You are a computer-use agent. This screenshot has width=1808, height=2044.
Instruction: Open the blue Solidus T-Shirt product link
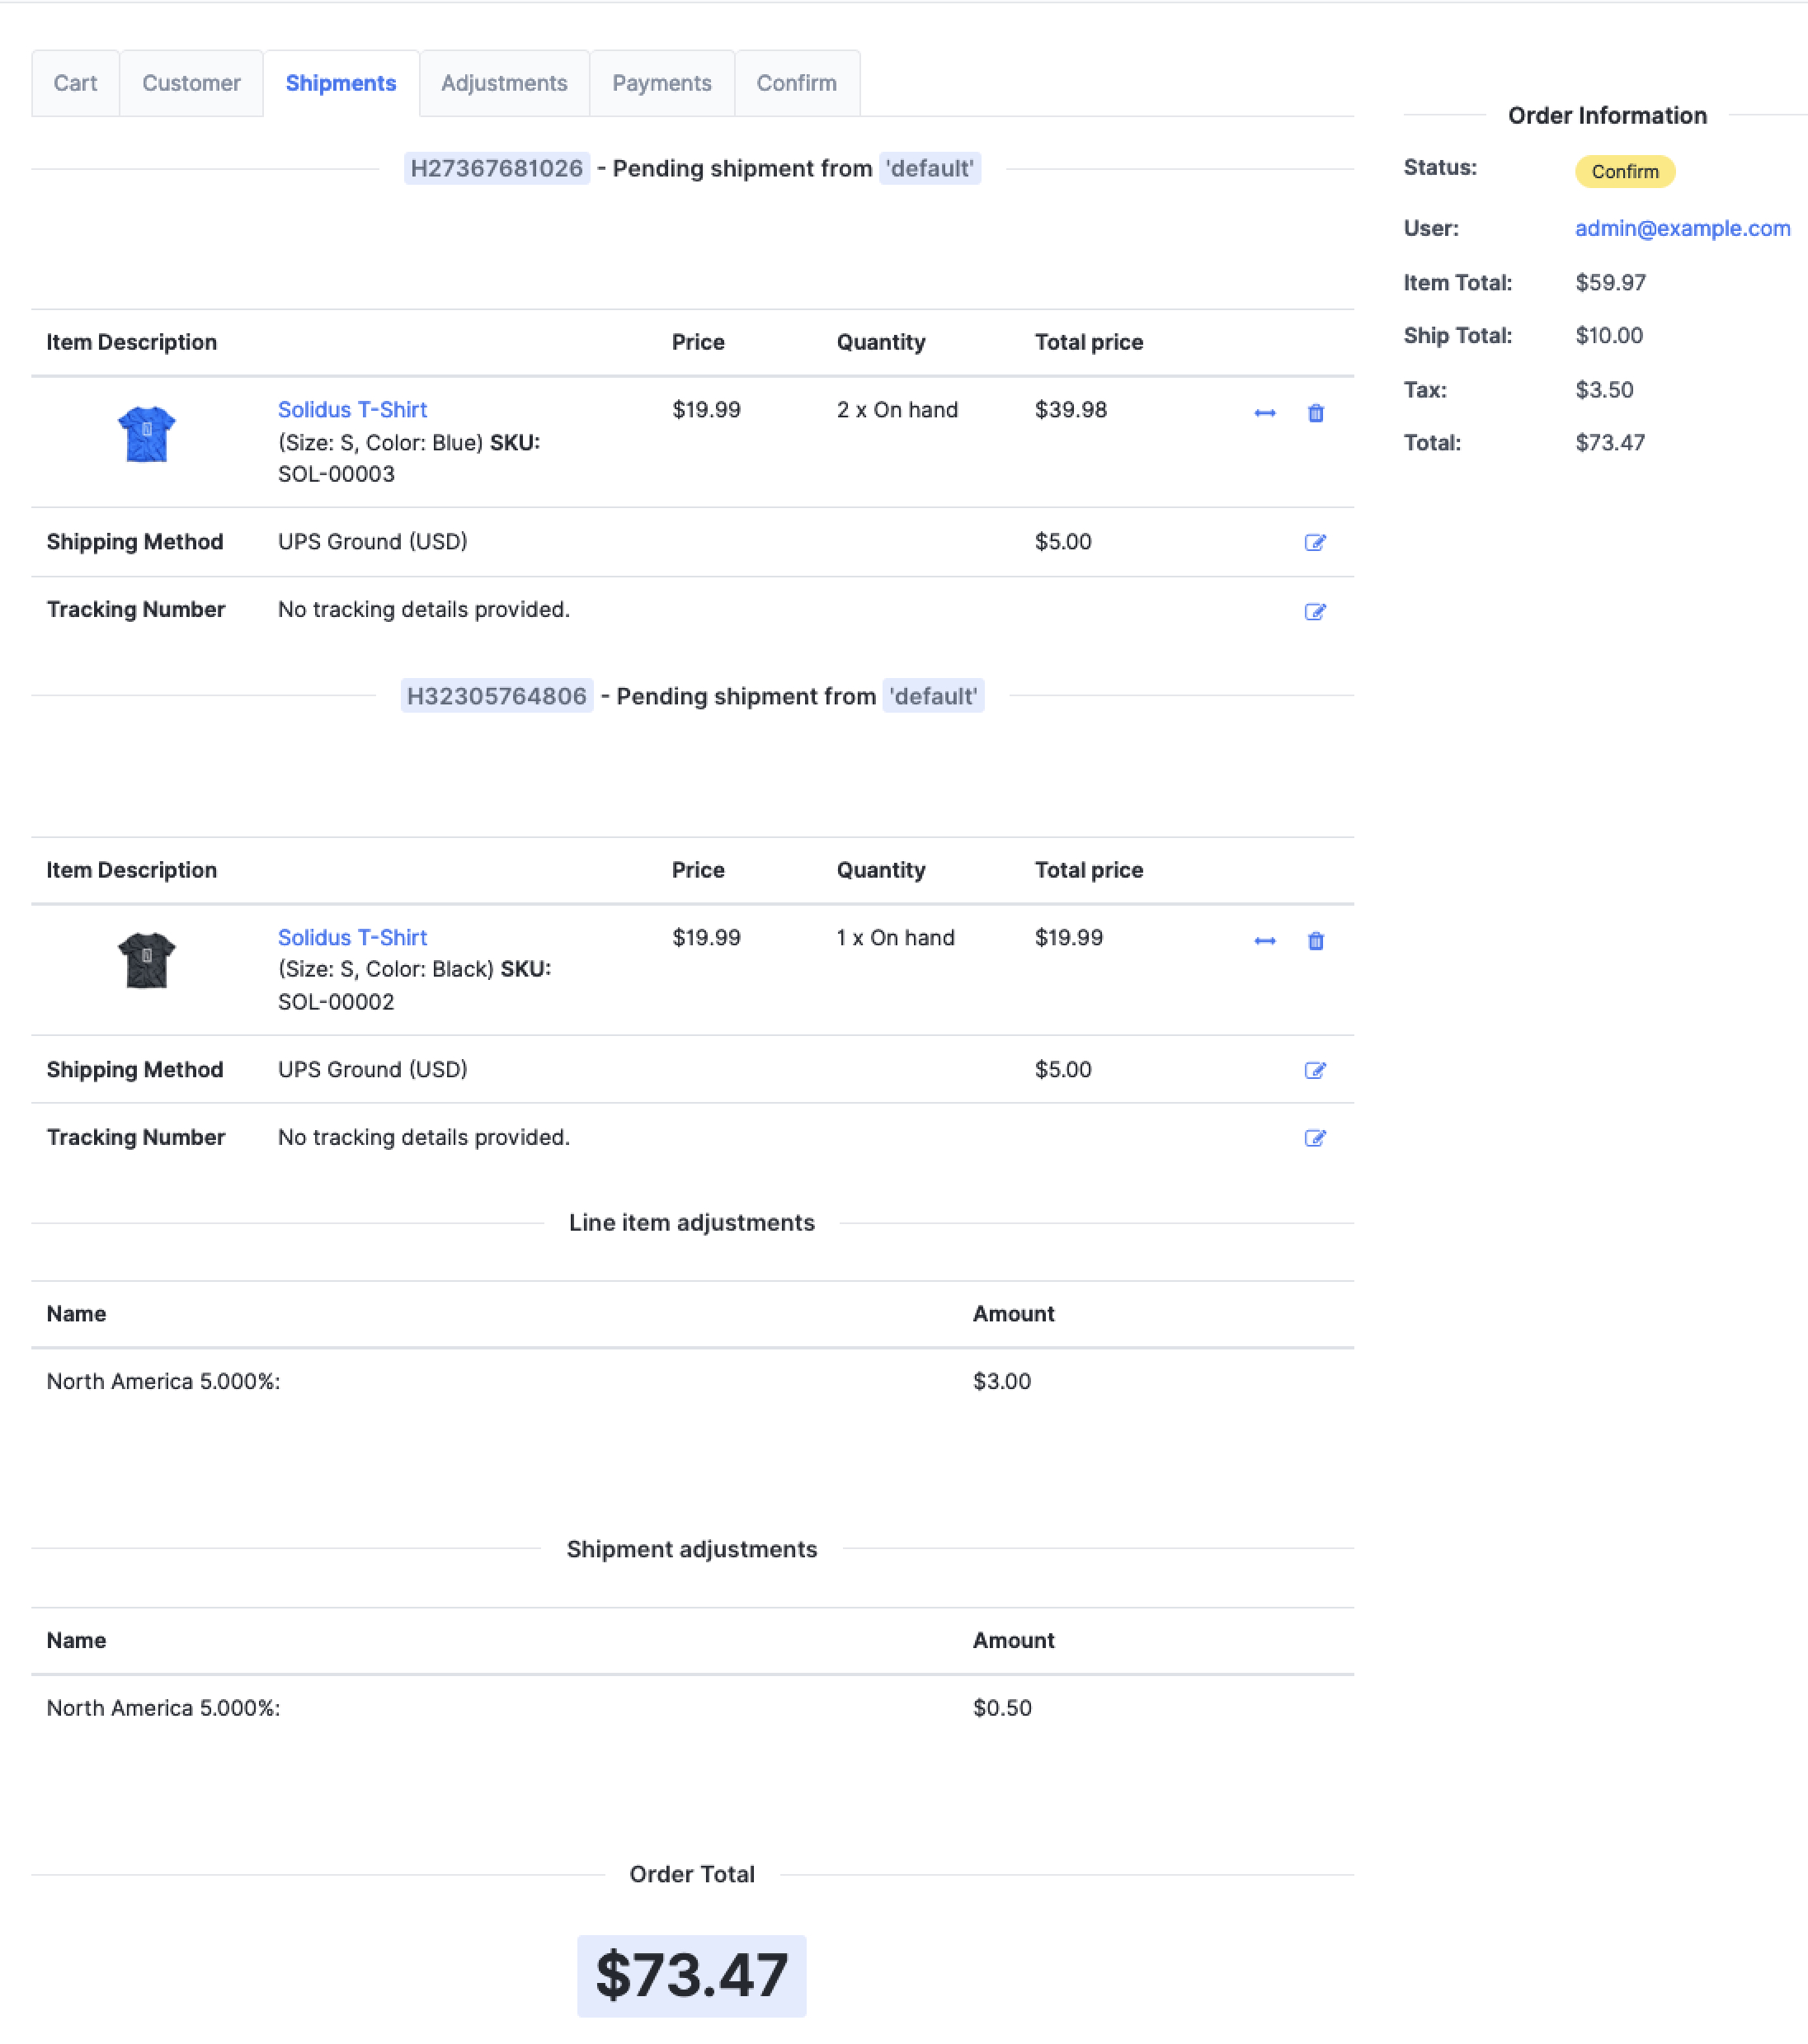tap(352, 410)
